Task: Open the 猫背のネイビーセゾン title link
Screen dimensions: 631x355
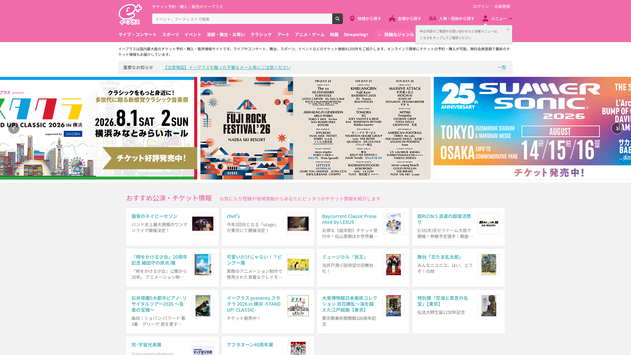Action: [154, 216]
